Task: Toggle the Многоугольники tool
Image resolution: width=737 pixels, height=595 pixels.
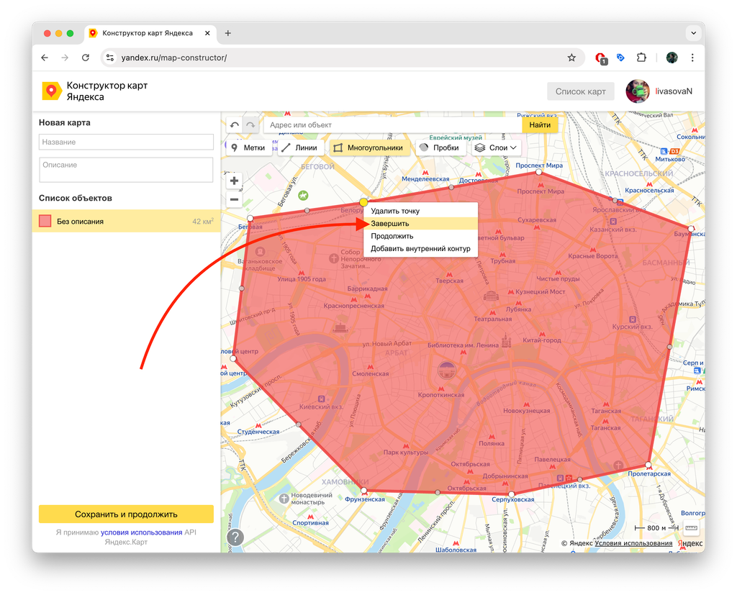Action: (x=369, y=147)
